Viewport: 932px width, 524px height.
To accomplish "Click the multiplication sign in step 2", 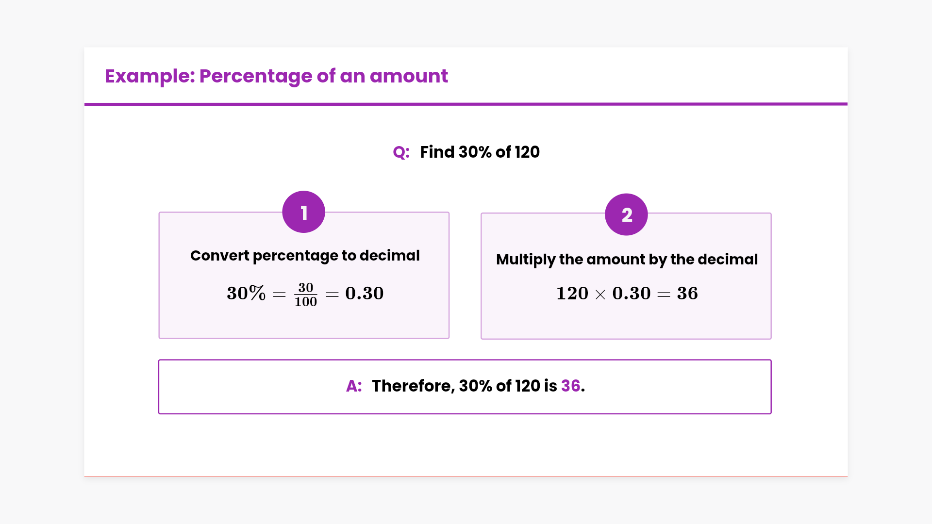I will tap(600, 295).
